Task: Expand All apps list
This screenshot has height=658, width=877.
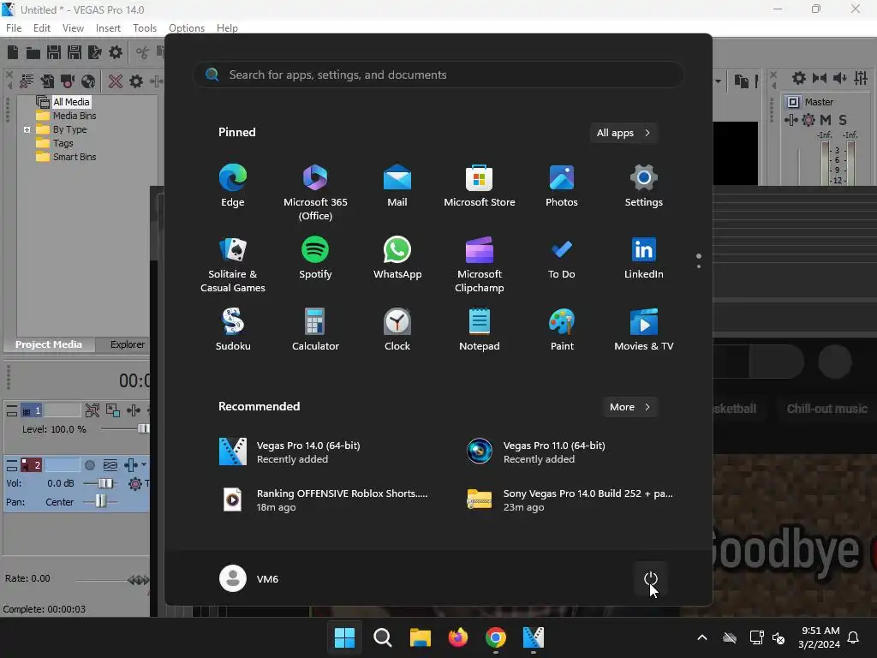Action: (623, 133)
